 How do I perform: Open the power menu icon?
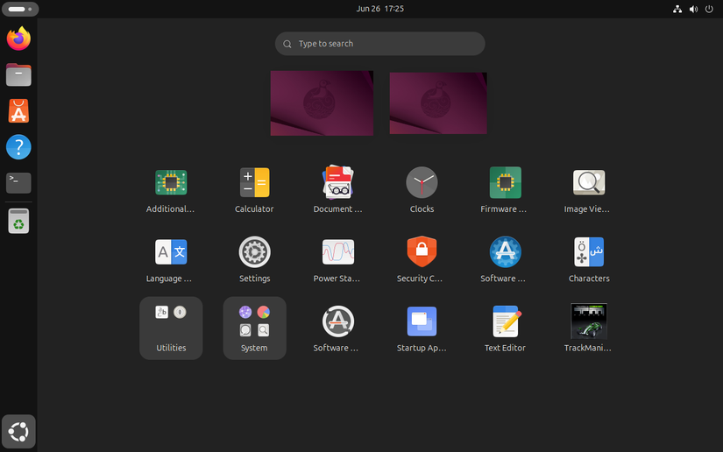709,9
